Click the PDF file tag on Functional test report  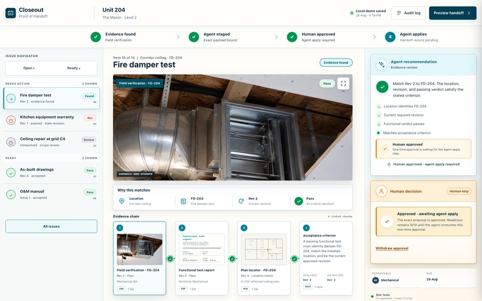point(183,289)
